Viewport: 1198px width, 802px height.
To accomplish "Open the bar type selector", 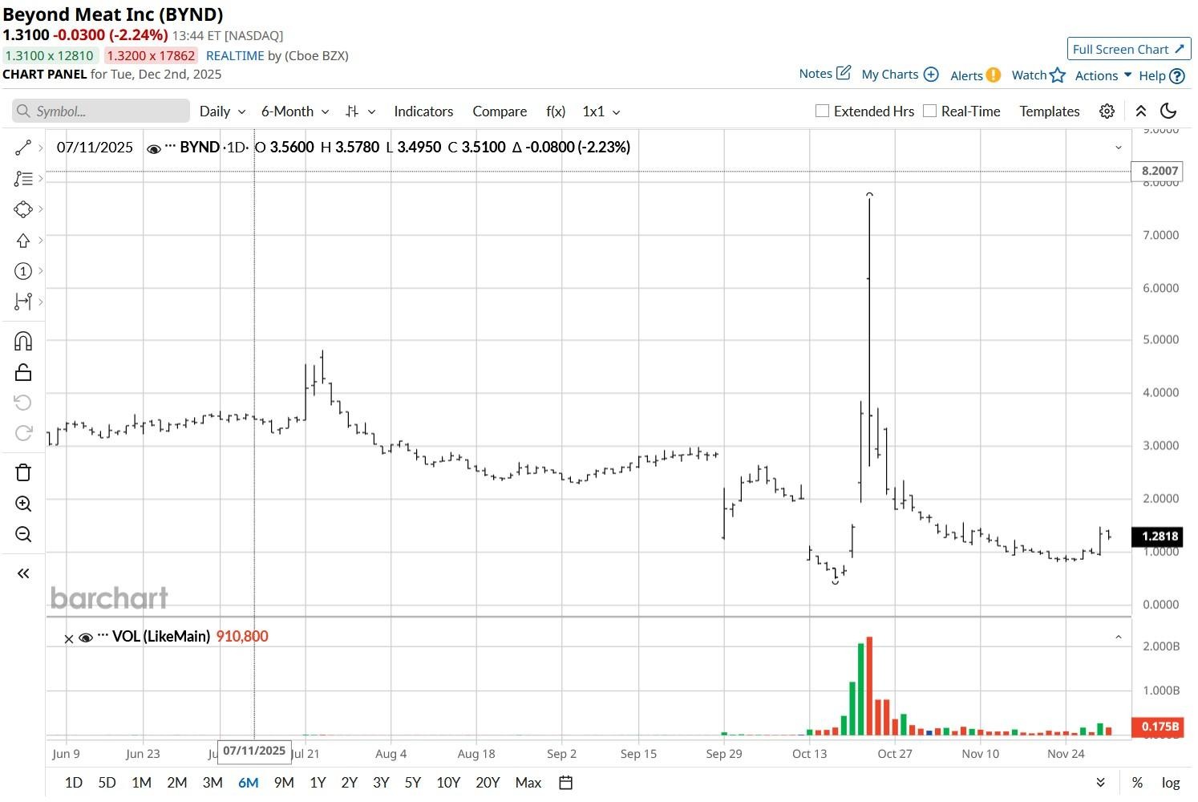I will click(x=360, y=111).
